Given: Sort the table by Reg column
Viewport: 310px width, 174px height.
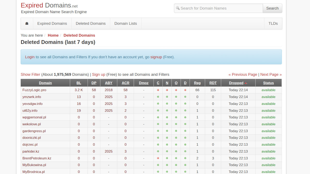Looking at the screenshot, I should [x=197, y=83].
